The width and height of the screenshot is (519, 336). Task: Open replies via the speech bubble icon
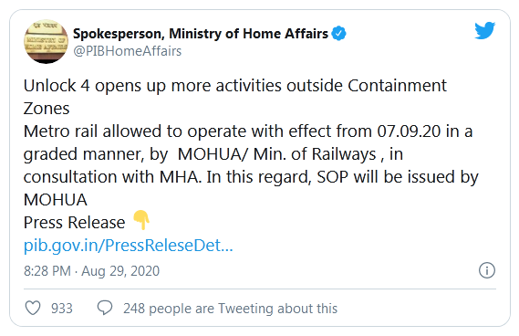pyautogui.click(x=105, y=308)
